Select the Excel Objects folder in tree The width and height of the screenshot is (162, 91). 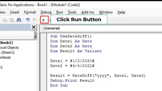9,48
